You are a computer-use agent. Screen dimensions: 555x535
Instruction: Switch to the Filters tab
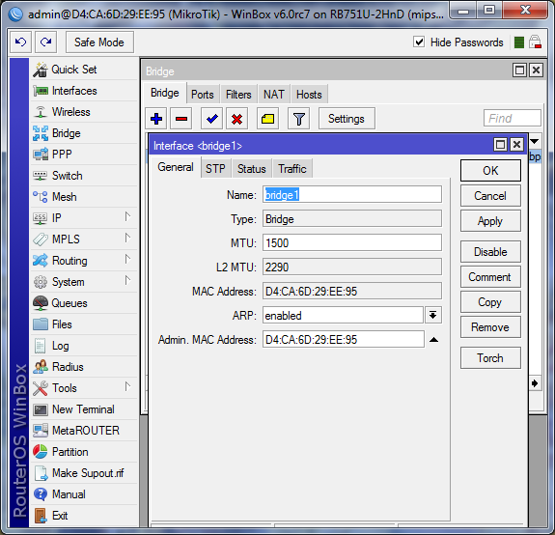238,95
